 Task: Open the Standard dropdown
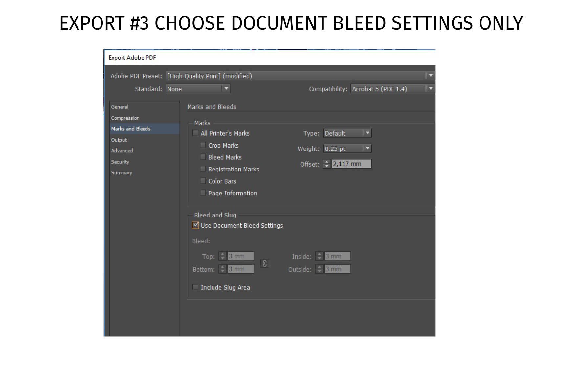point(198,89)
